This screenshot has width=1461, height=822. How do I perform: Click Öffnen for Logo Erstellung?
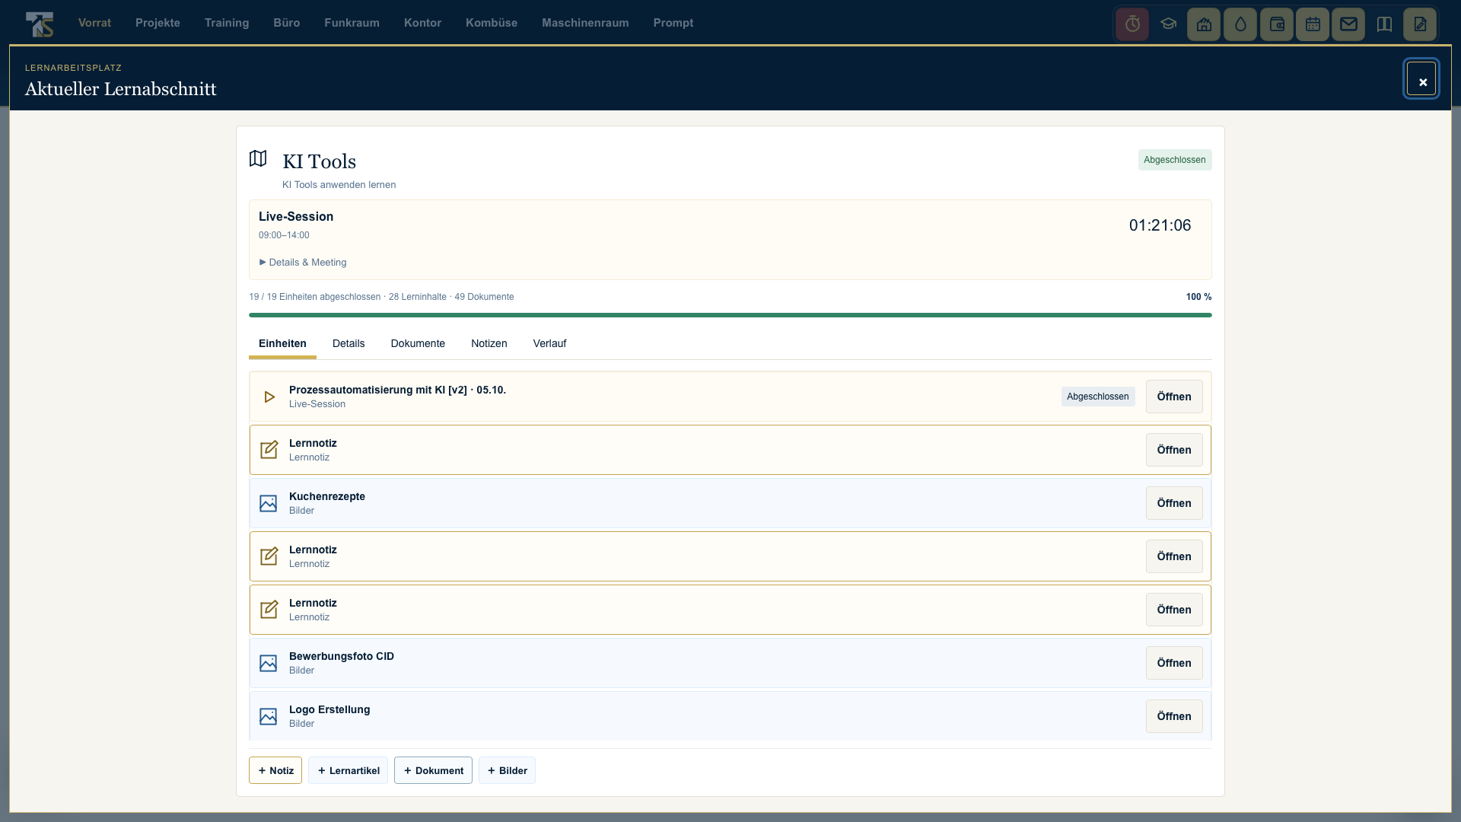point(1174,716)
